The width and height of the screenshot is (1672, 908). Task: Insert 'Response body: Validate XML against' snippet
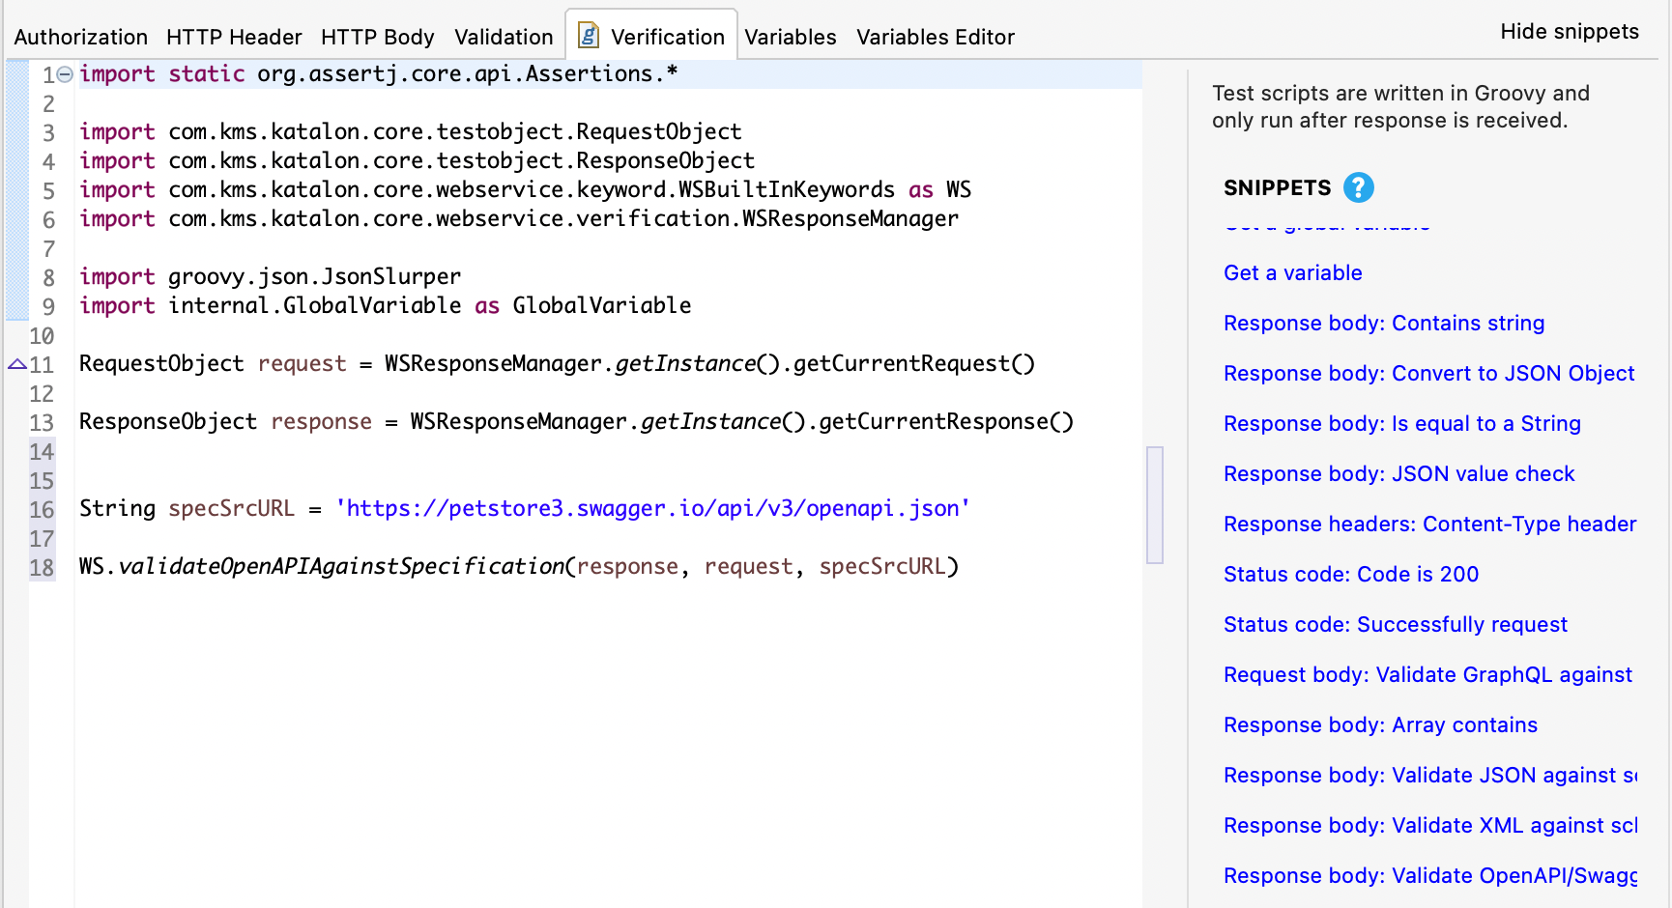[1430, 825]
